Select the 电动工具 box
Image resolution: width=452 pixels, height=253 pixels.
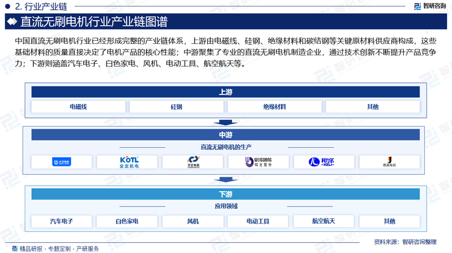pyautogui.click(x=258, y=221)
